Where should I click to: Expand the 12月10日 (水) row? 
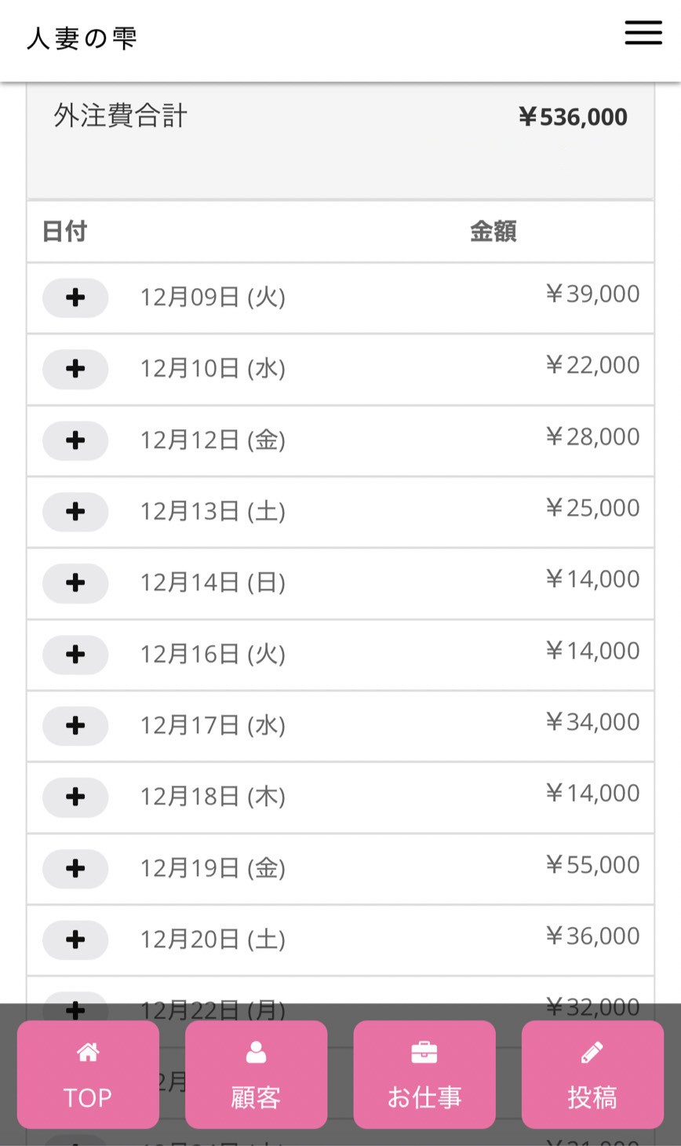coord(75,369)
